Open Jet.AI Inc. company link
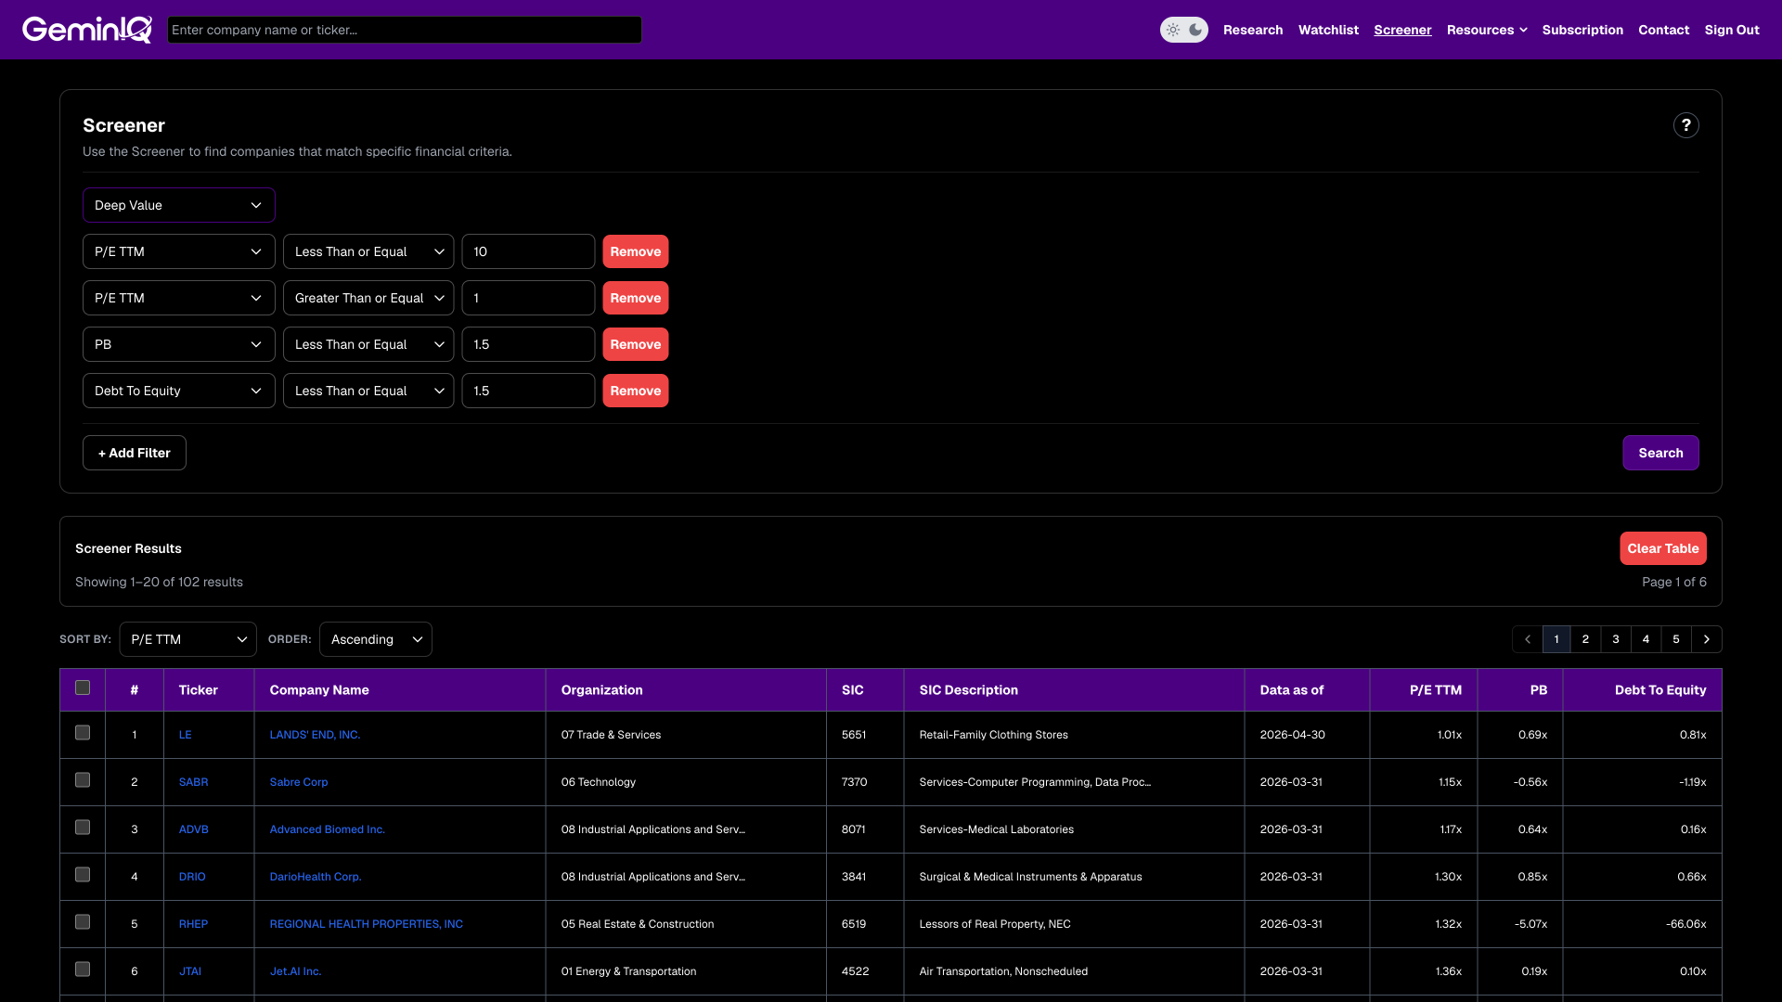Screen dimensions: 1782x1002 coord(295,971)
